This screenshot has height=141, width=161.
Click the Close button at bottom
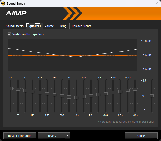click(x=141, y=136)
